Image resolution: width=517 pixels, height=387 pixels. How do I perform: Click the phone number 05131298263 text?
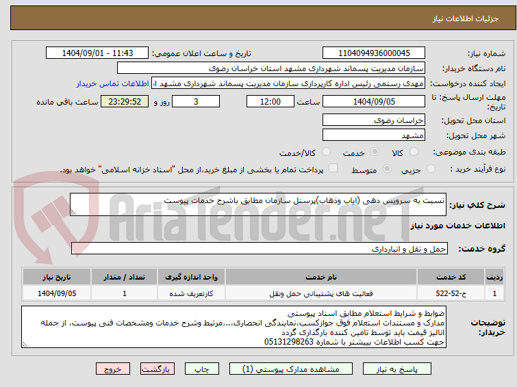288,342
